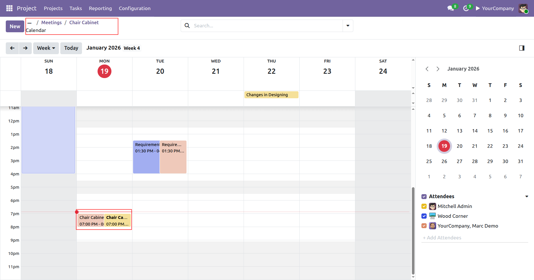The image size is (534, 280).
Task: Uncheck the Mitchell Admin attendee checkbox
Action: 424,206
